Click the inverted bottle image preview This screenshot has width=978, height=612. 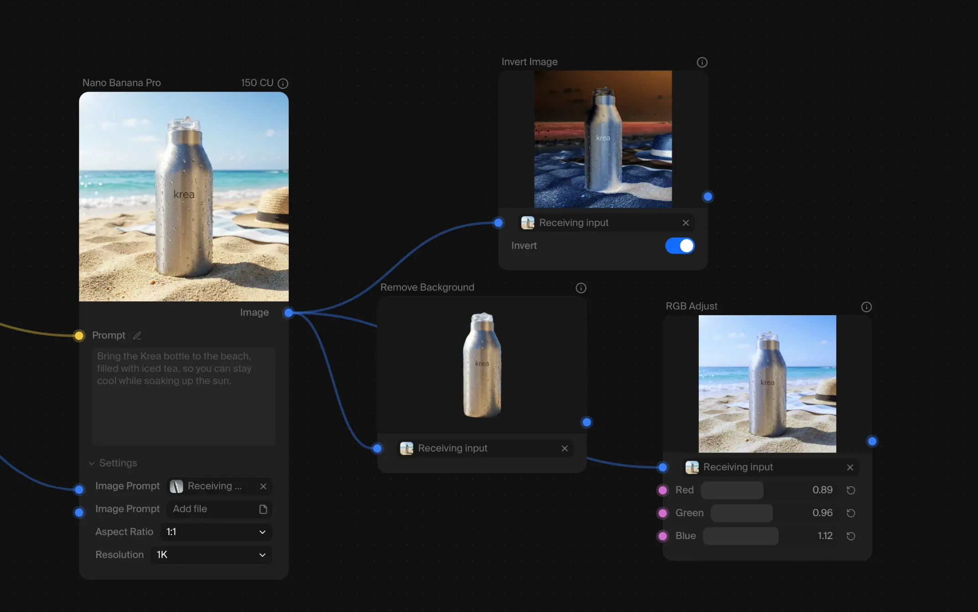pyautogui.click(x=603, y=139)
